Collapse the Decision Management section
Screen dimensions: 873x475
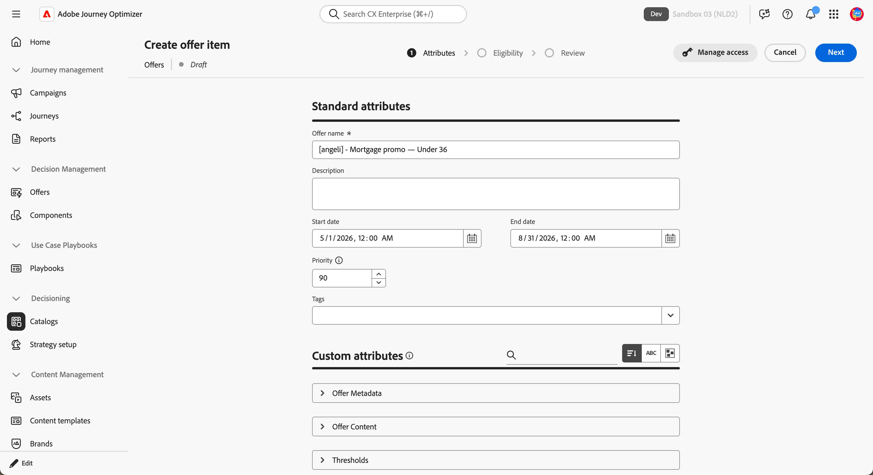pos(16,169)
